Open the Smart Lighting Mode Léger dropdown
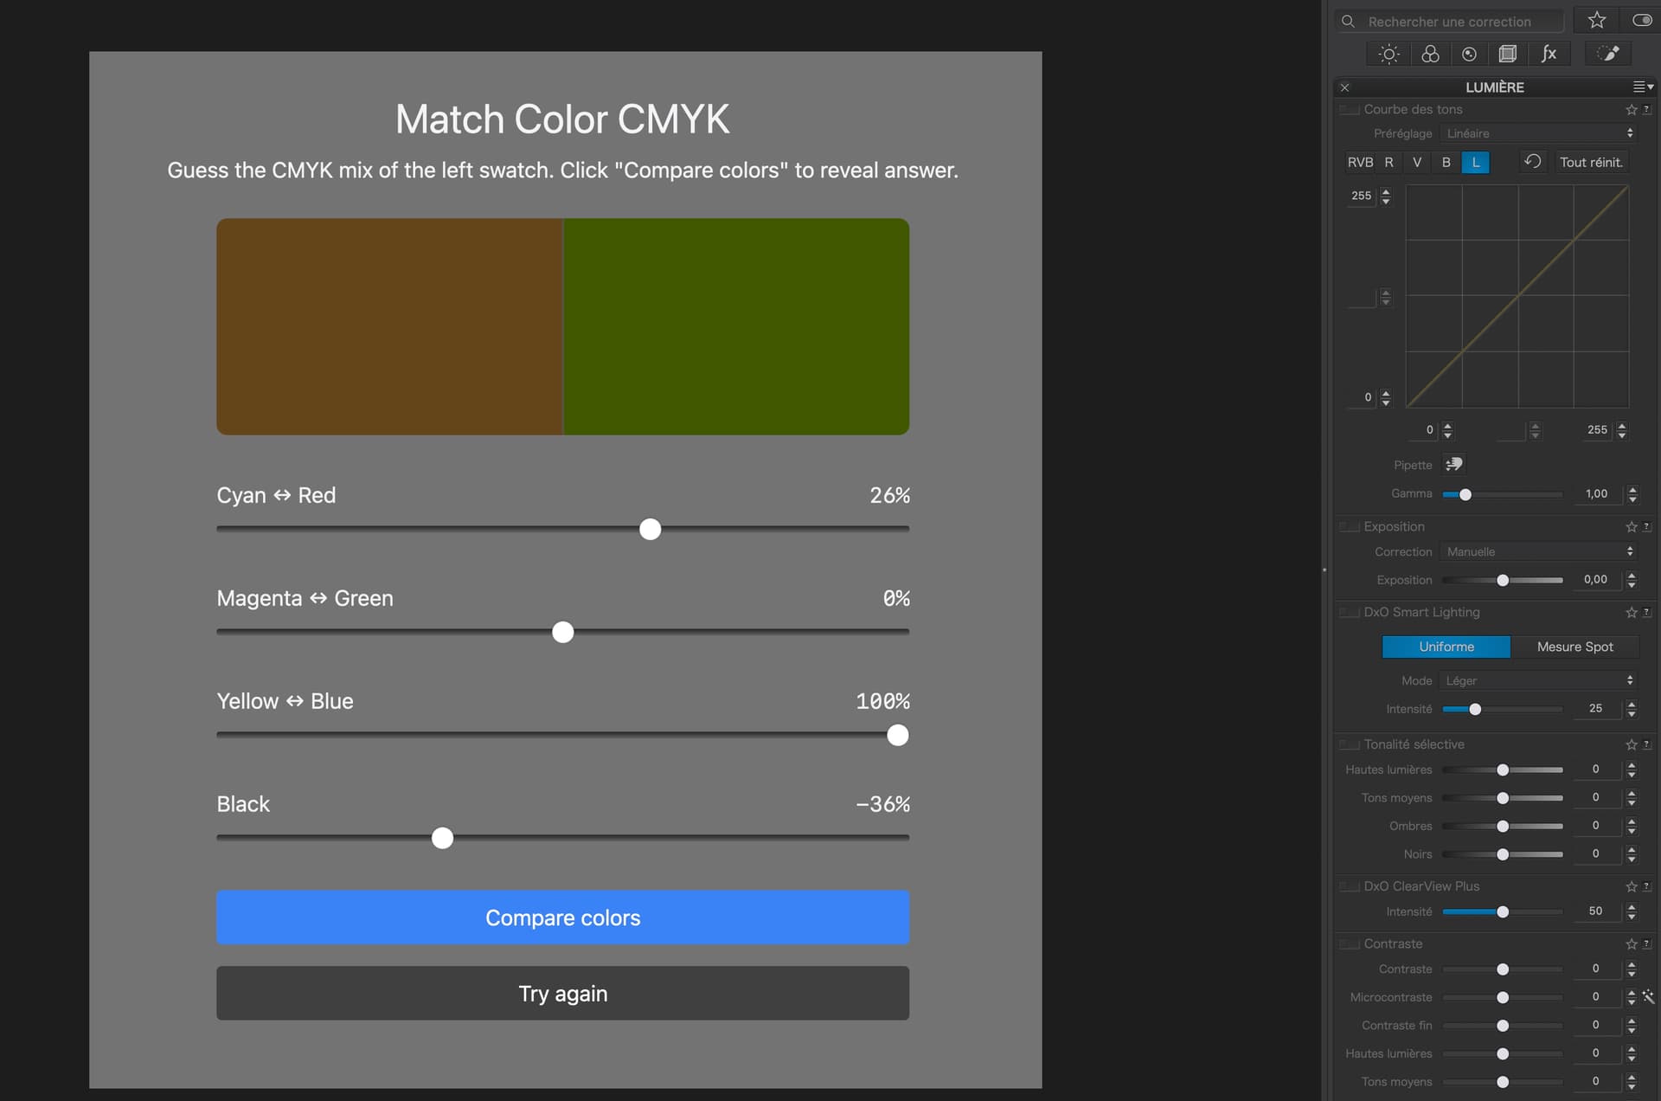 click(x=1539, y=680)
